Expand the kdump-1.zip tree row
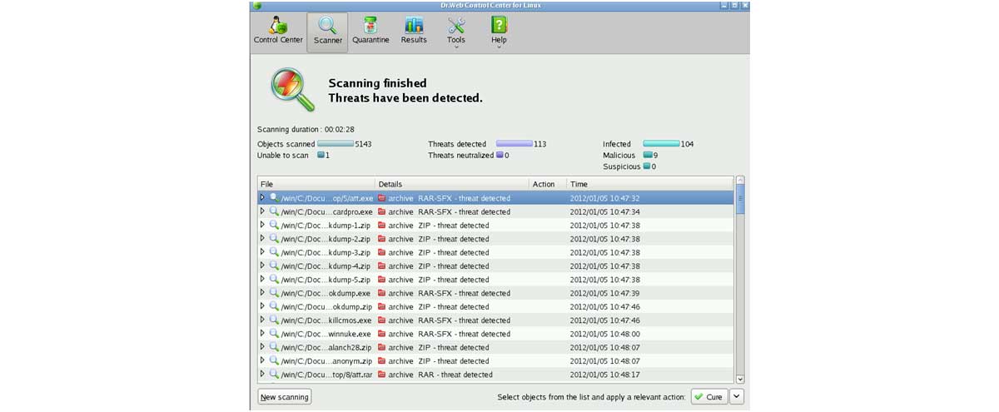999x412 pixels. [x=262, y=225]
